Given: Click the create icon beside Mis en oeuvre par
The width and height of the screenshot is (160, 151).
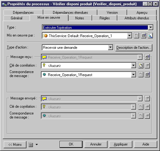Looking at the screenshot, I should pos(137,36).
